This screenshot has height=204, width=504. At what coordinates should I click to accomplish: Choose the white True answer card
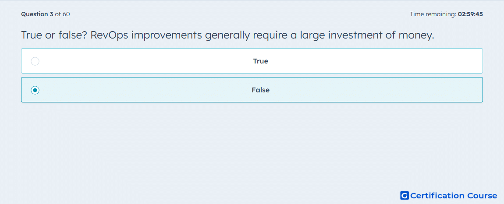[252, 61]
